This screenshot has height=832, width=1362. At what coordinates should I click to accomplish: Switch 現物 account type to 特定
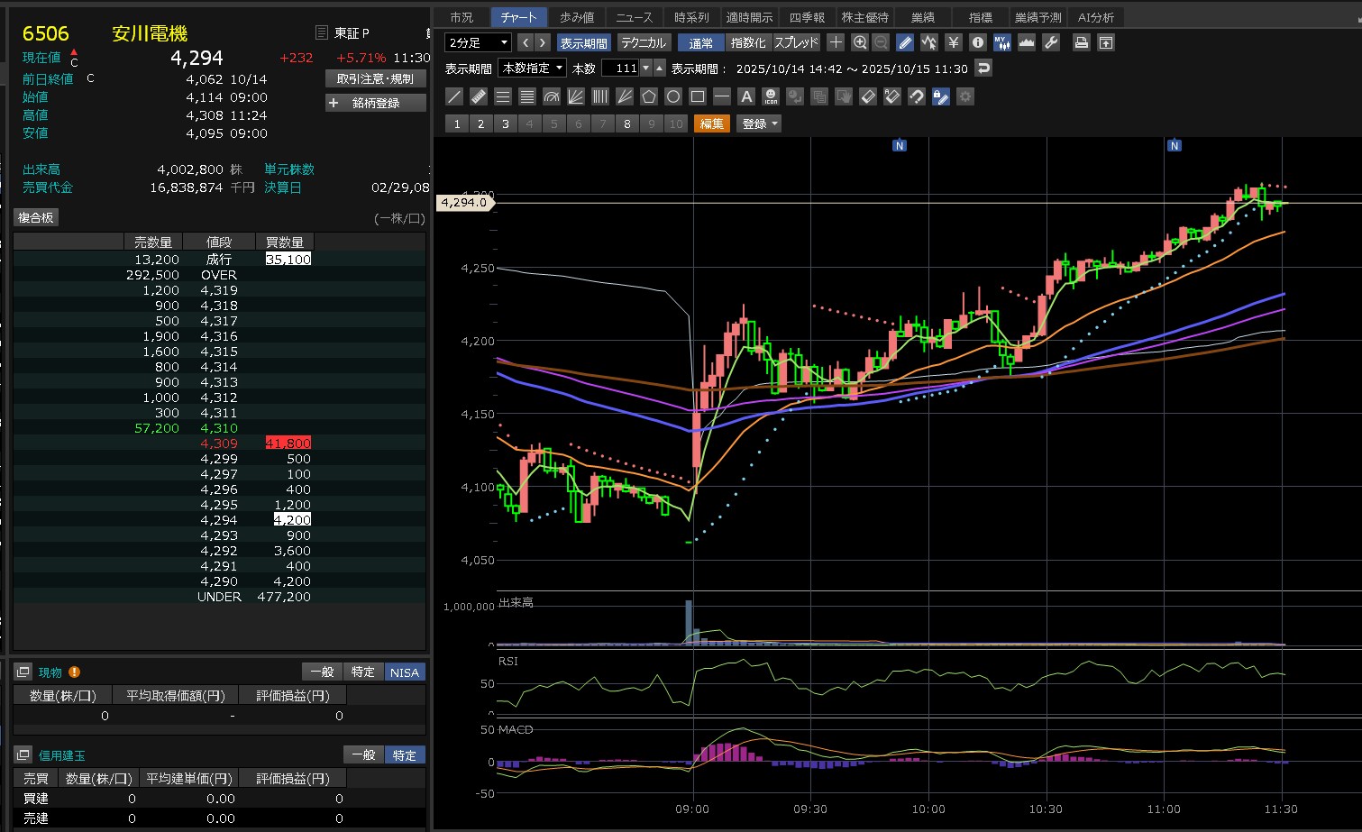coord(363,672)
